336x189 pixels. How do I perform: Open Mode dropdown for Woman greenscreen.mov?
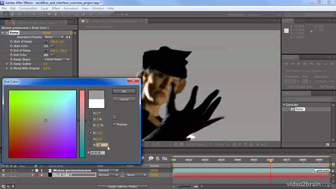[x=108, y=170]
